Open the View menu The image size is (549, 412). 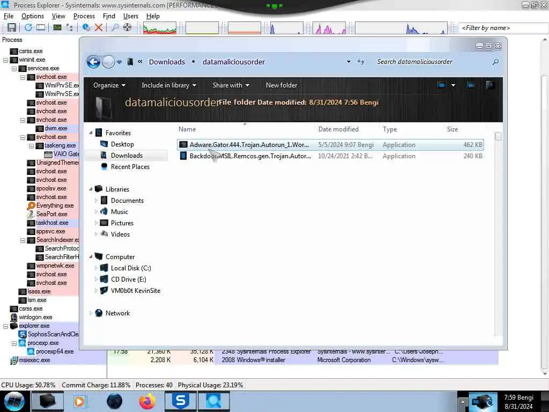tap(58, 16)
